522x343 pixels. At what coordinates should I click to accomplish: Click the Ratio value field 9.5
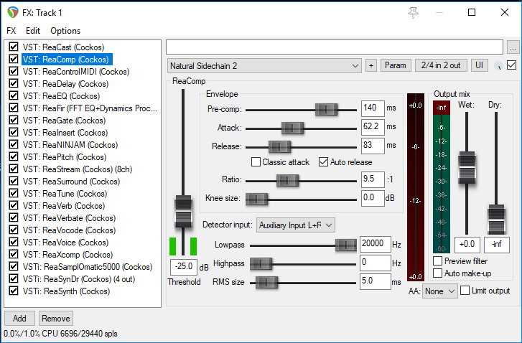[373, 179]
